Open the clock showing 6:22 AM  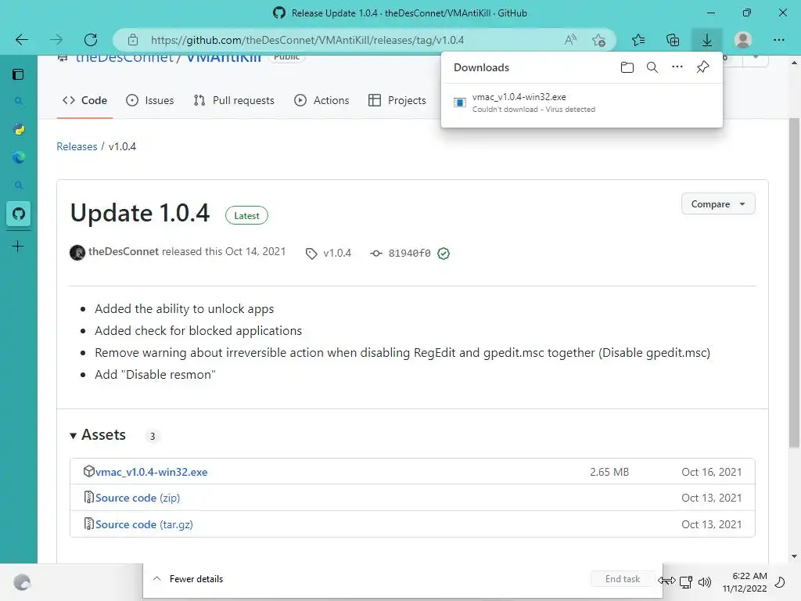point(745,582)
